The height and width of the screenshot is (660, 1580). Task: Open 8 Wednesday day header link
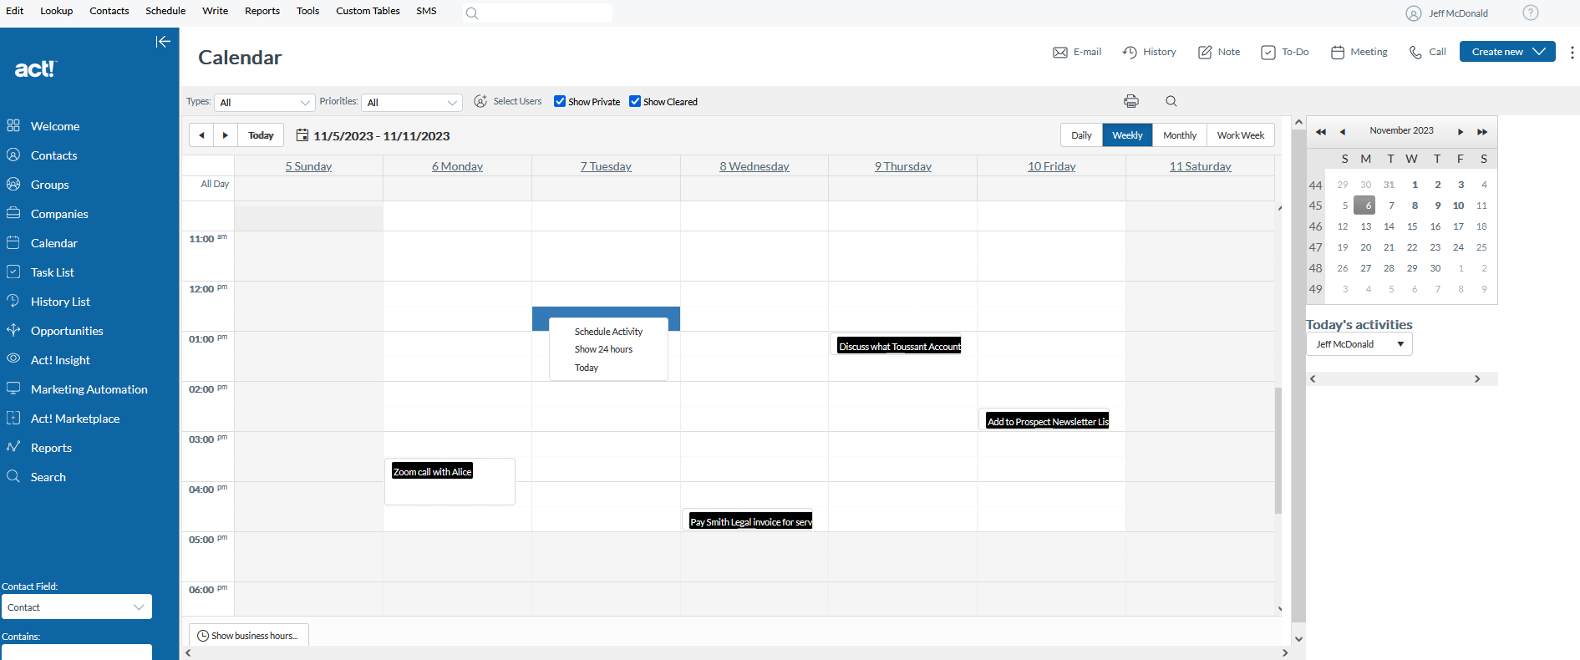754,166
